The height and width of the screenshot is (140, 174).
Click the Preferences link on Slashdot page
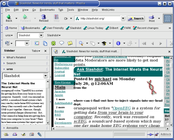pyautogui.click(x=63, y=64)
